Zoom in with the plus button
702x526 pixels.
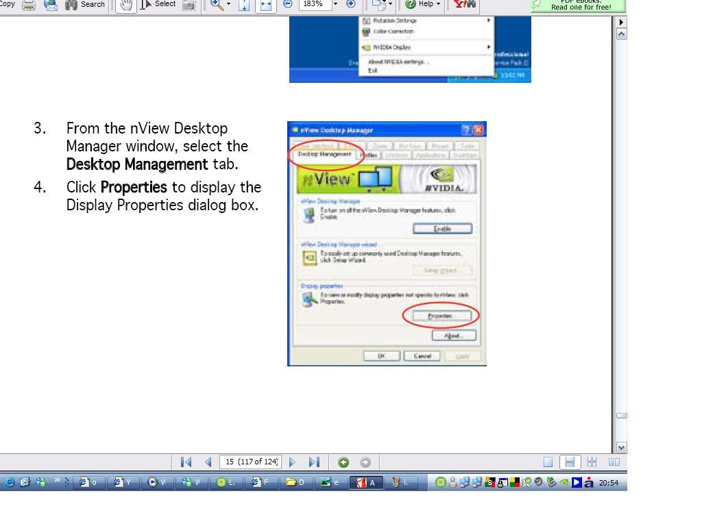pyautogui.click(x=351, y=5)
